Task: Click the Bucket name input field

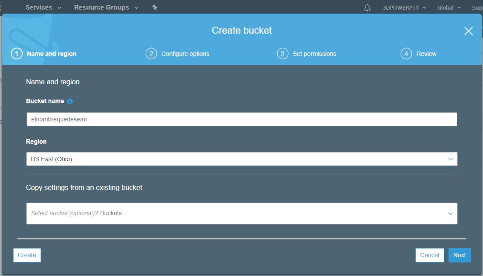Action: pos(242,119)
